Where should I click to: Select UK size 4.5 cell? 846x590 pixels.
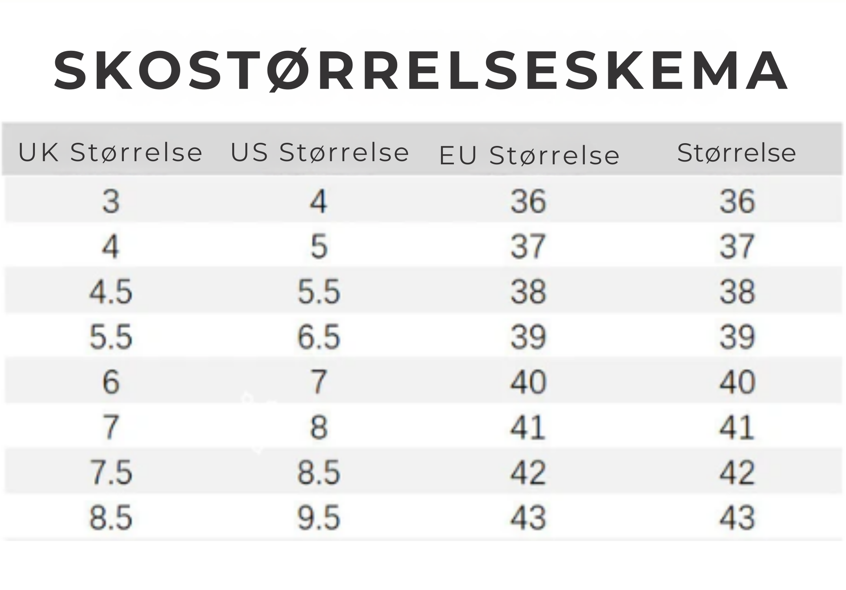point(111,291)
